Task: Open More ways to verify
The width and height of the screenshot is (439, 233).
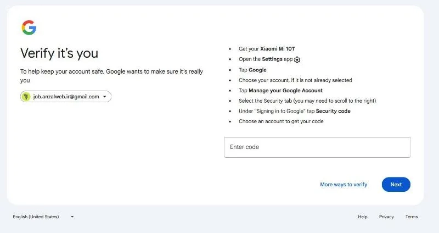Action: coord(344,185)
